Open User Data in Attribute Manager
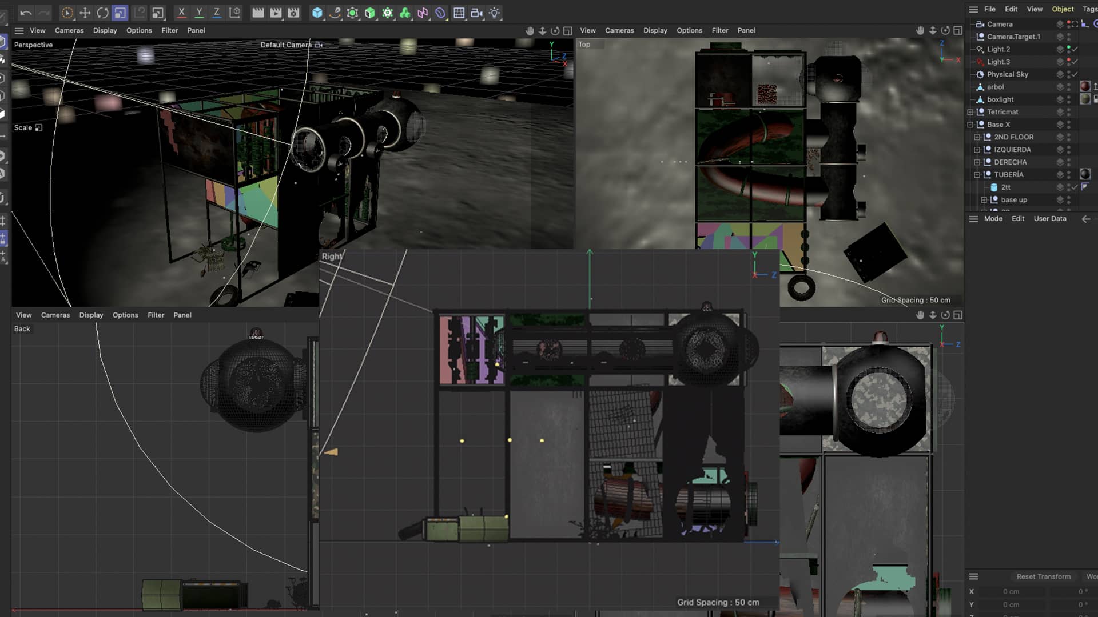 pos(1050,219)
